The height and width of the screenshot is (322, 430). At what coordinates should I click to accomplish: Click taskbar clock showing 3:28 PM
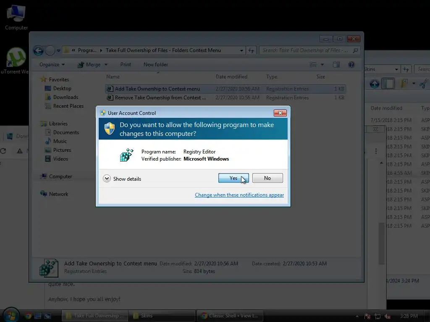(x=409, y=316)
